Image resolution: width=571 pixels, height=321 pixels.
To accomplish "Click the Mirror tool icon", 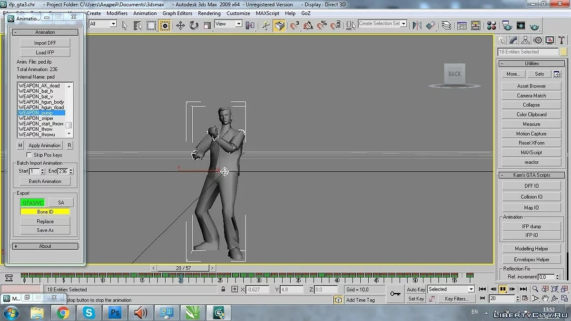I will point(417,25).
